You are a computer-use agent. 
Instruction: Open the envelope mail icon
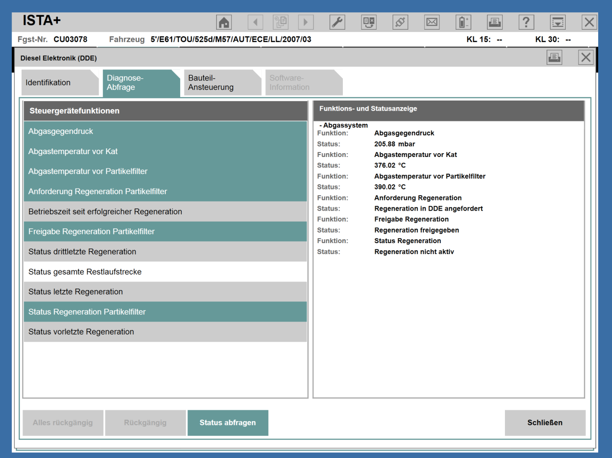432,22
